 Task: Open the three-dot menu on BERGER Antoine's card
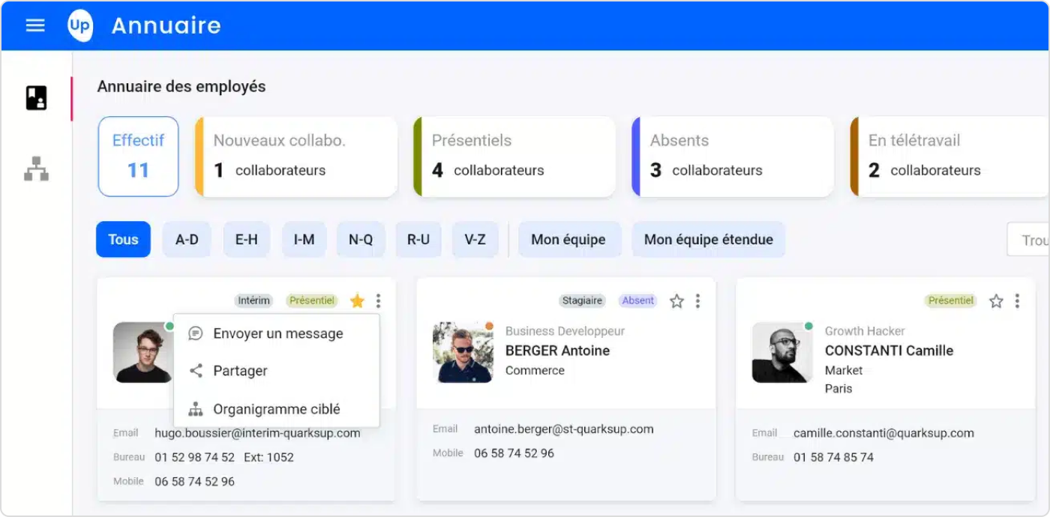(x=697, y=300)
